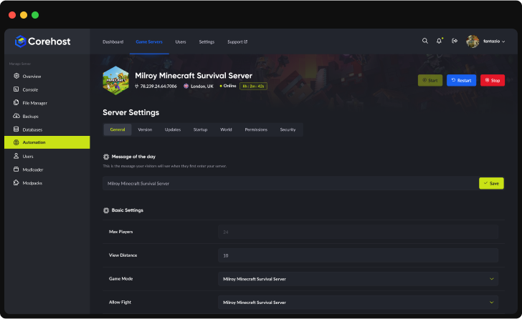This screenshot has height=319, width=522.
Task: Switch to the World tab
Action: click(226, 129)
